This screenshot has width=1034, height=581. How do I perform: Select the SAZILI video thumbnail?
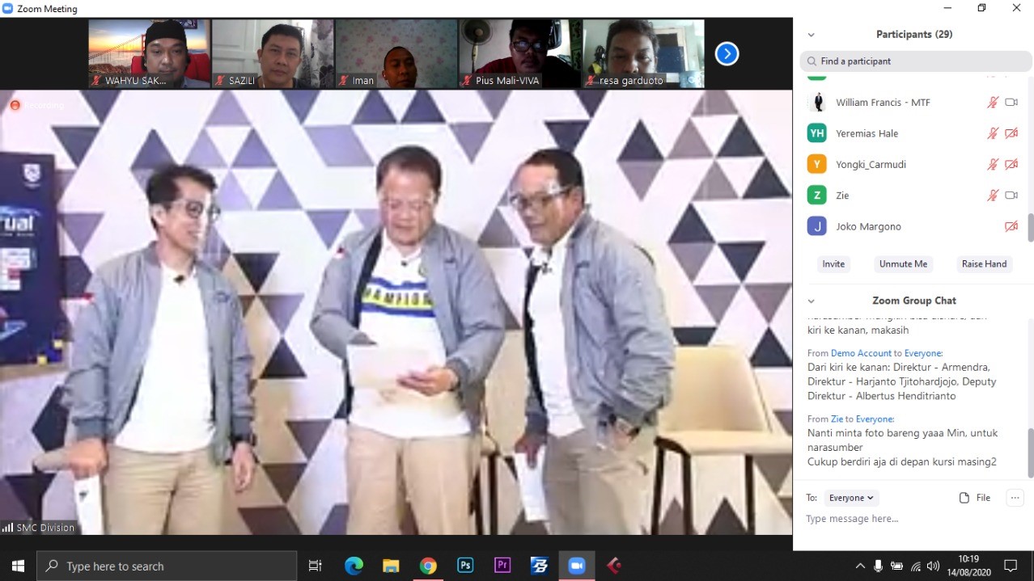[x=273, y=53]
